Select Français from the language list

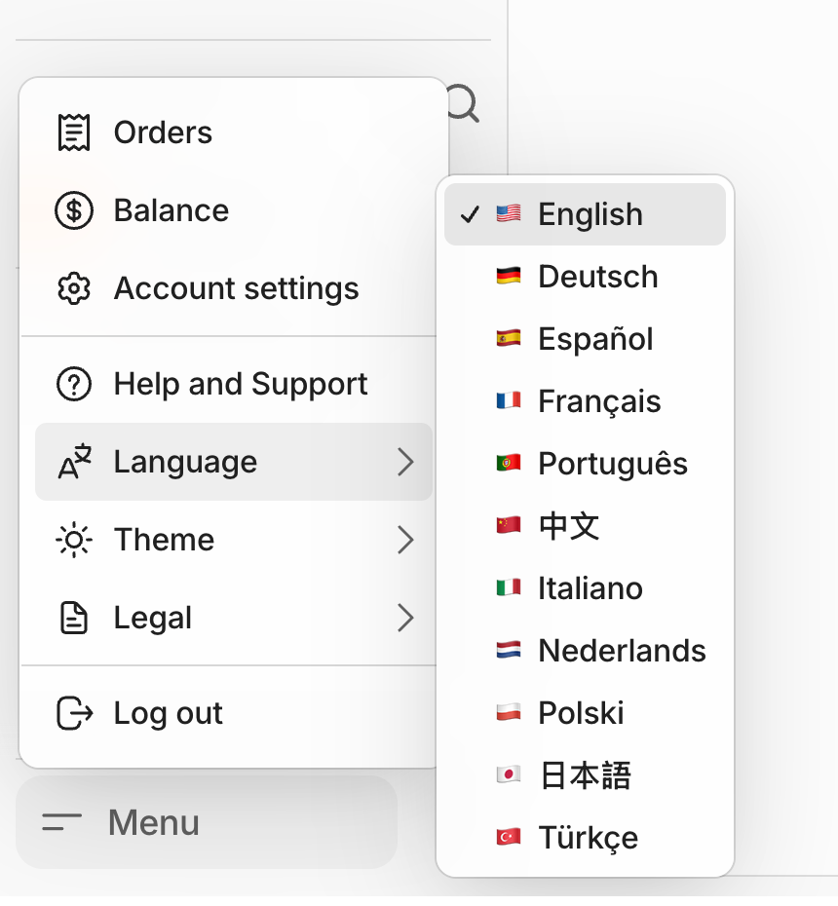click(599, 401)
